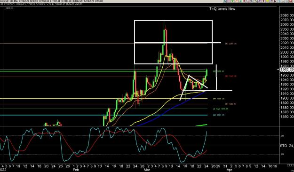Click the 2030.00 price axis label

287,38
